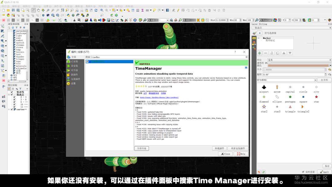Click the Zoom Out magnifier tool

coord(53,10)
